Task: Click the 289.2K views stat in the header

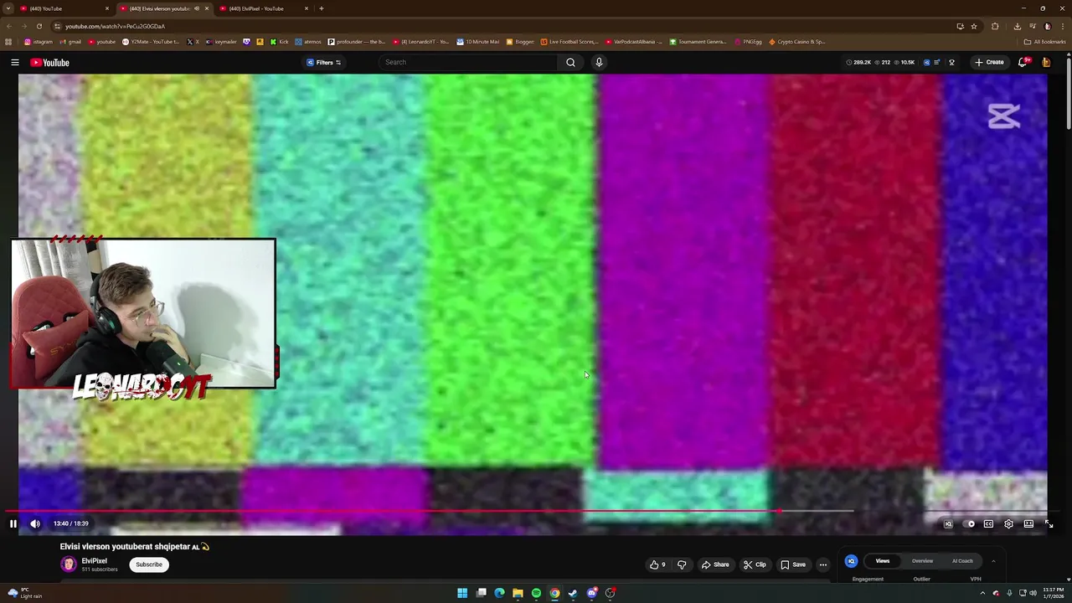Action: point(858,62)
